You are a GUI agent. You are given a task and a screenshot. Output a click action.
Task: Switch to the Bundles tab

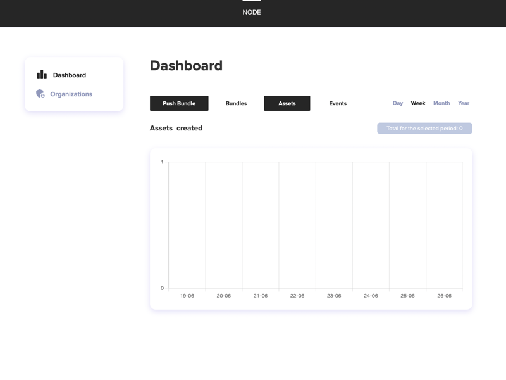click(x=236, y=103)
